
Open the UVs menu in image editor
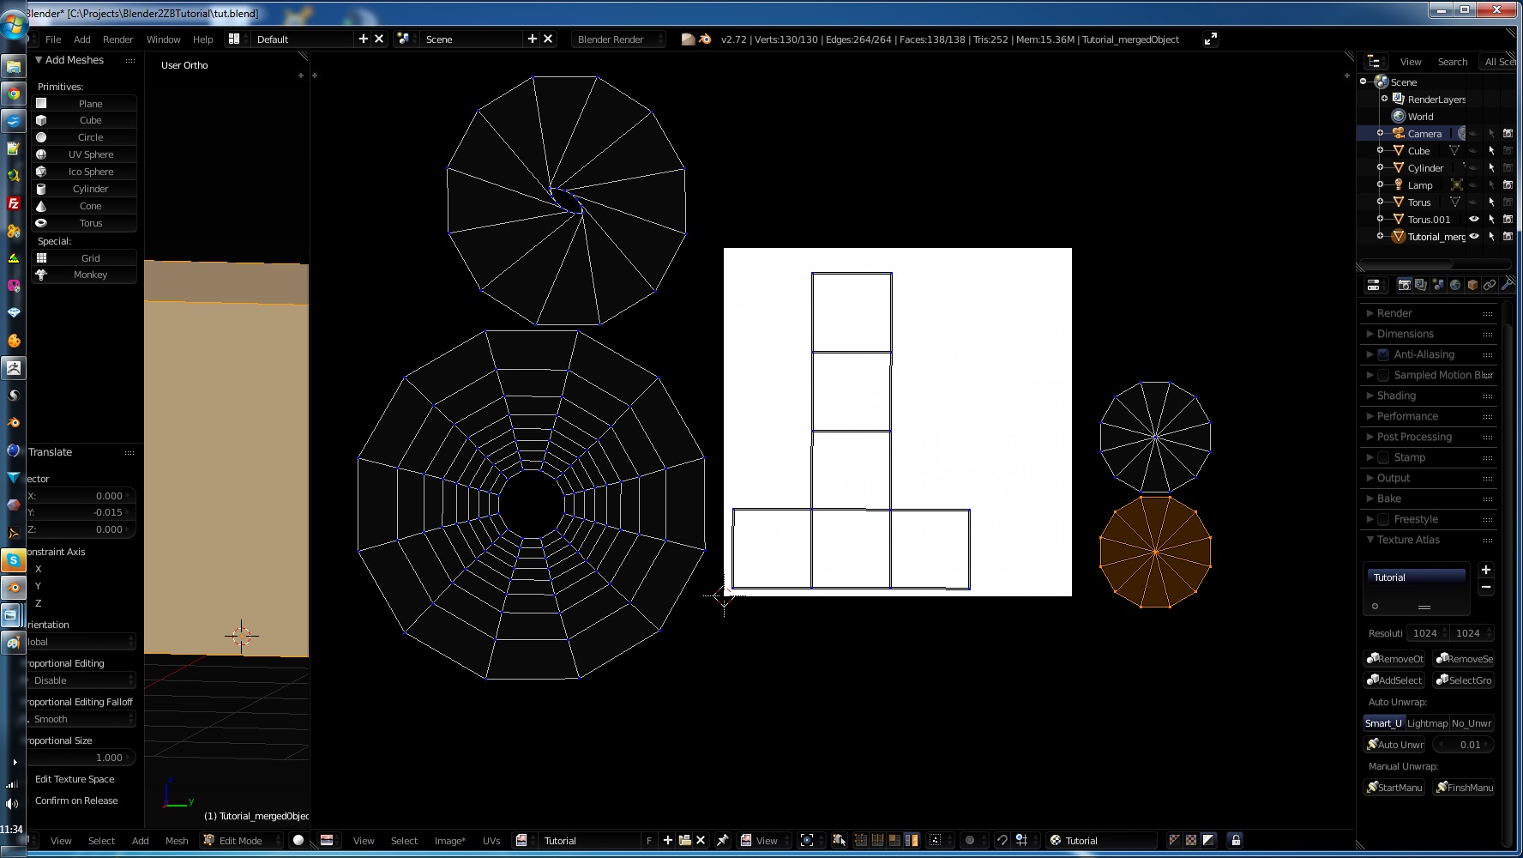pos(491,841)
